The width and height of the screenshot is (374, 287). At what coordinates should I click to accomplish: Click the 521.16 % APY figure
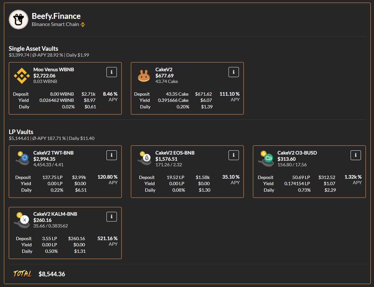pyautogui.click(x=107, y=239)
